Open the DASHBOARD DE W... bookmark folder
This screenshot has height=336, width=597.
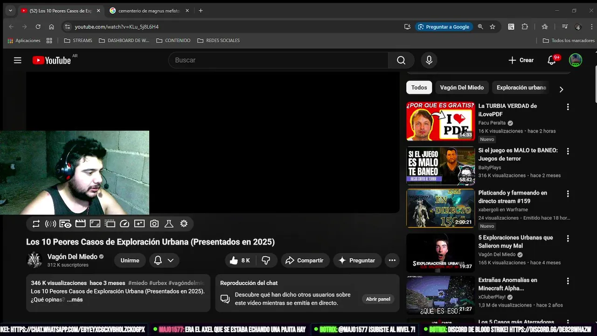click(124, 41)
